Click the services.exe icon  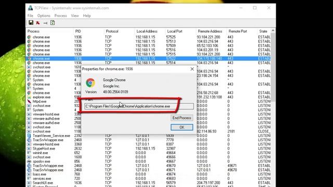tap(29, 179)
